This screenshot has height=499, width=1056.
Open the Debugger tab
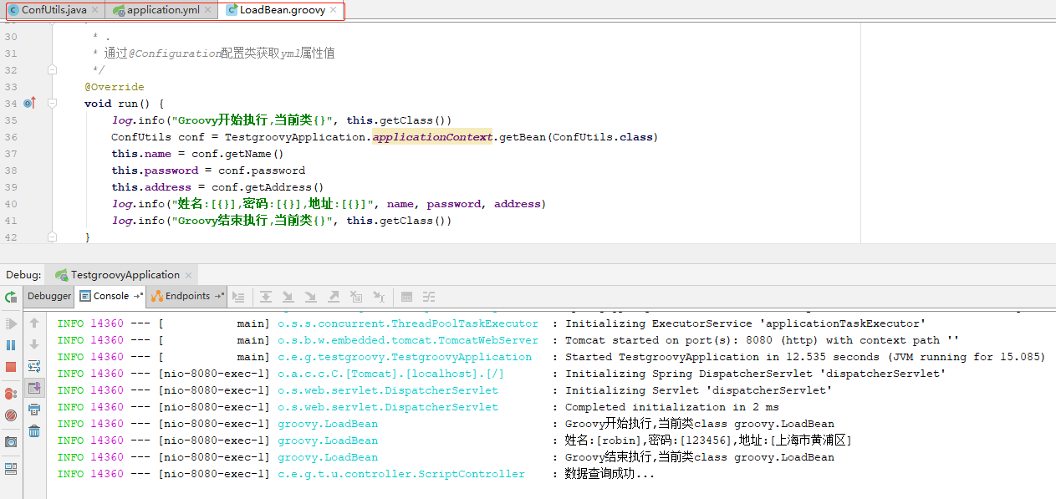(49, 296)
